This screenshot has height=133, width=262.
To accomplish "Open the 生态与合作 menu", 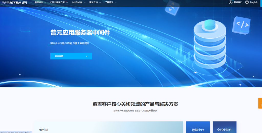I will click(x=77, y=2).
